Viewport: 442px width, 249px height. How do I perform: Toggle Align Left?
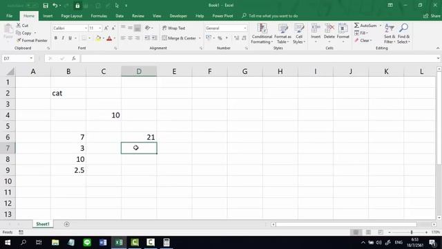123,38
